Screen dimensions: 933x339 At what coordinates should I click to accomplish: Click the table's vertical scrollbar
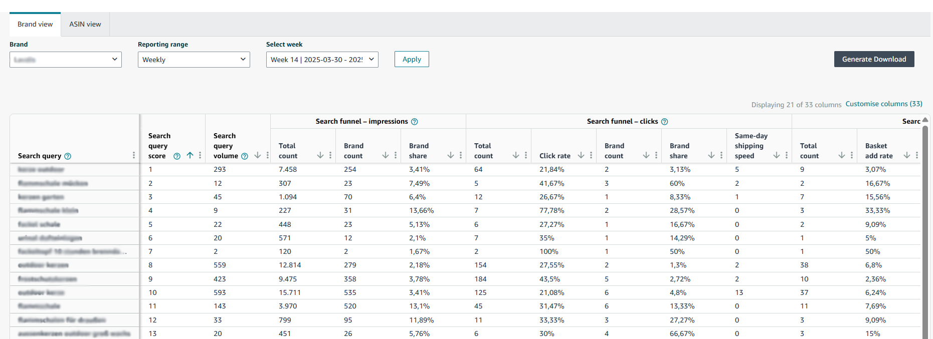pyautogui.click(x=925, y=225)
